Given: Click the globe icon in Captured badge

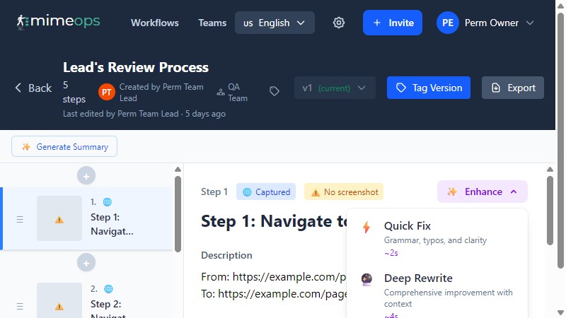Looking at the screenshot, I should tap(247, 192).
